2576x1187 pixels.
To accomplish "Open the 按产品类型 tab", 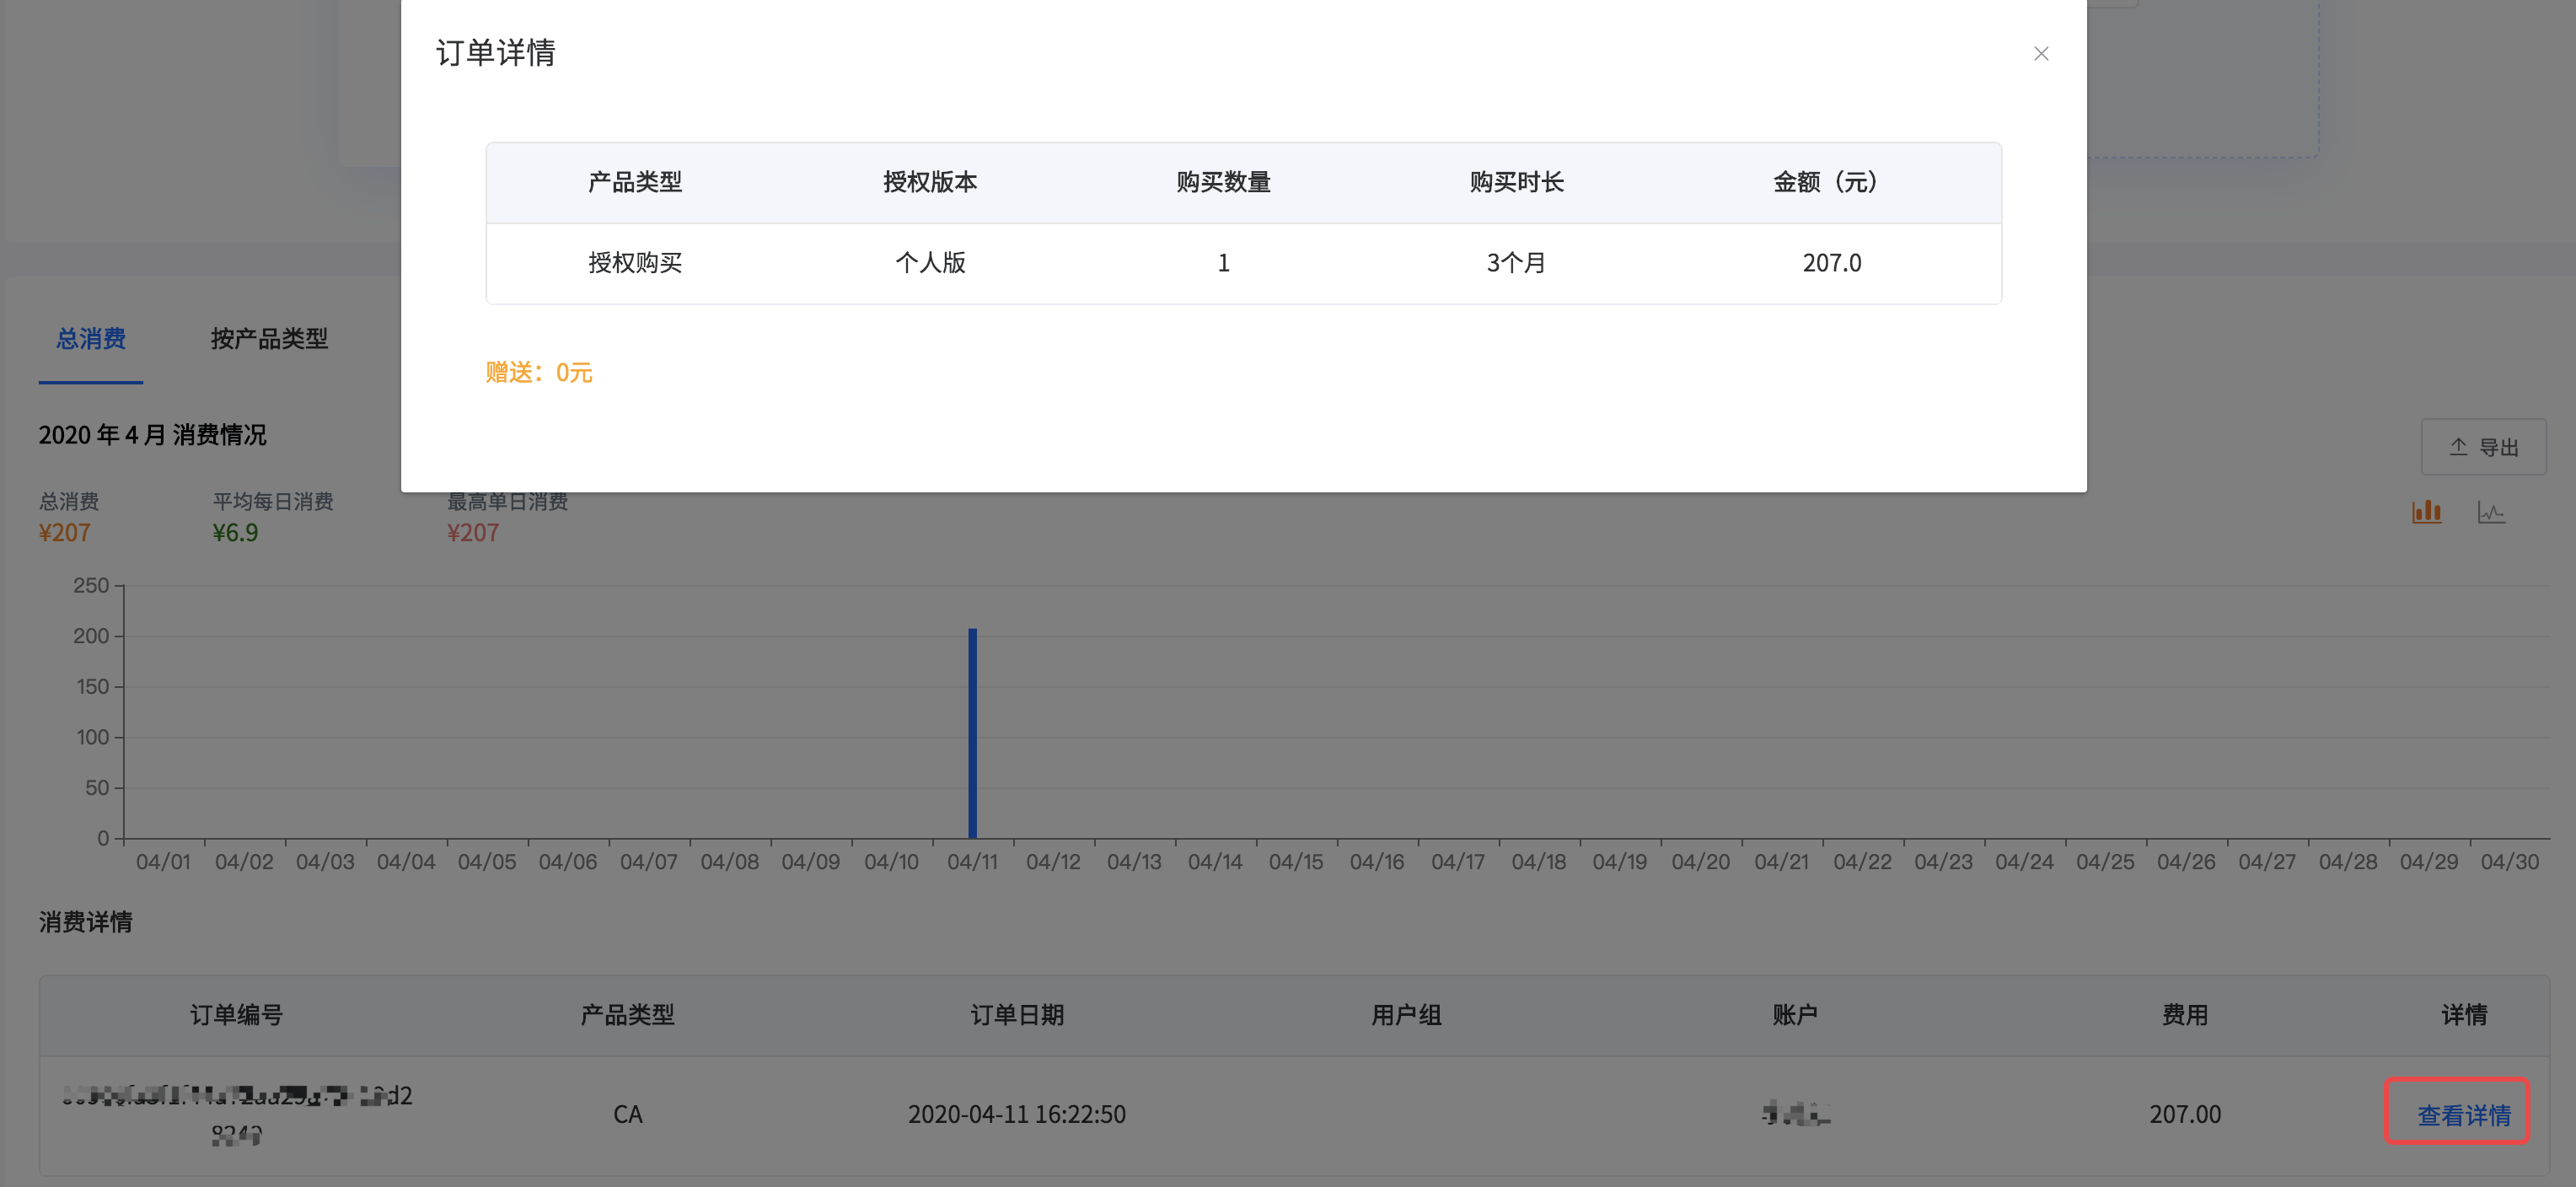I will point(269,339).
